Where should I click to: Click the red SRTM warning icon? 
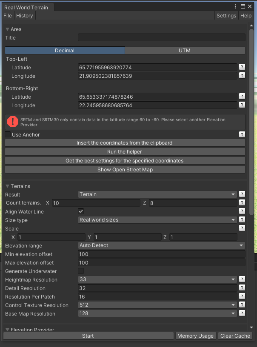[x=13, y=122]
